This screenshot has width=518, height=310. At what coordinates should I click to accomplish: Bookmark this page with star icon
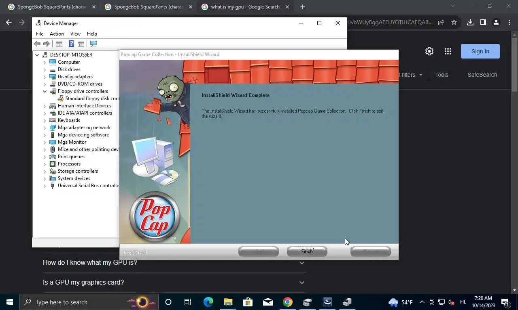tap(454, 23)
